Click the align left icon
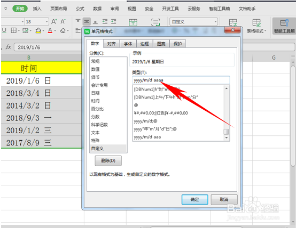Image resolution: width=296 pixels, height=228 pixels. pos(78,30)
